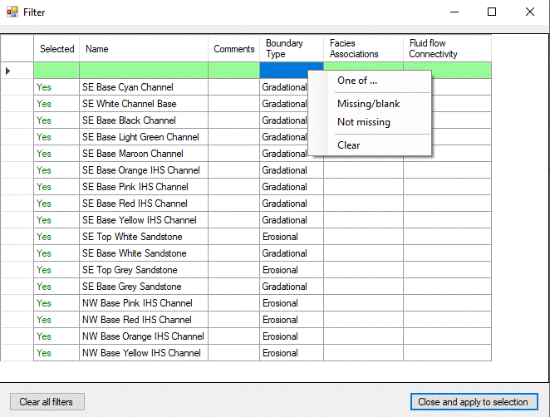
Task: Choose 'Missing/blank' filter option
Action: coord(368,104)
